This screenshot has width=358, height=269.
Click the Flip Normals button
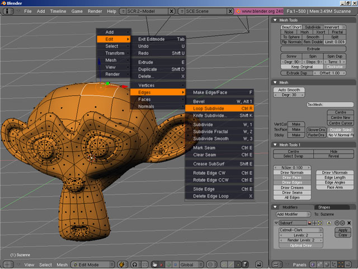click(x=291, y=42)
